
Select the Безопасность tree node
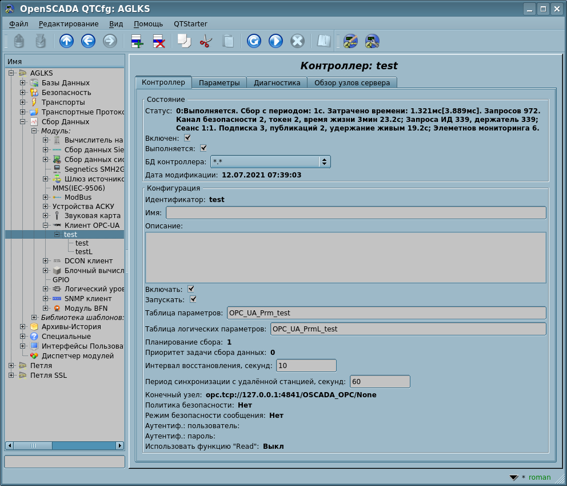coord(66,93)
